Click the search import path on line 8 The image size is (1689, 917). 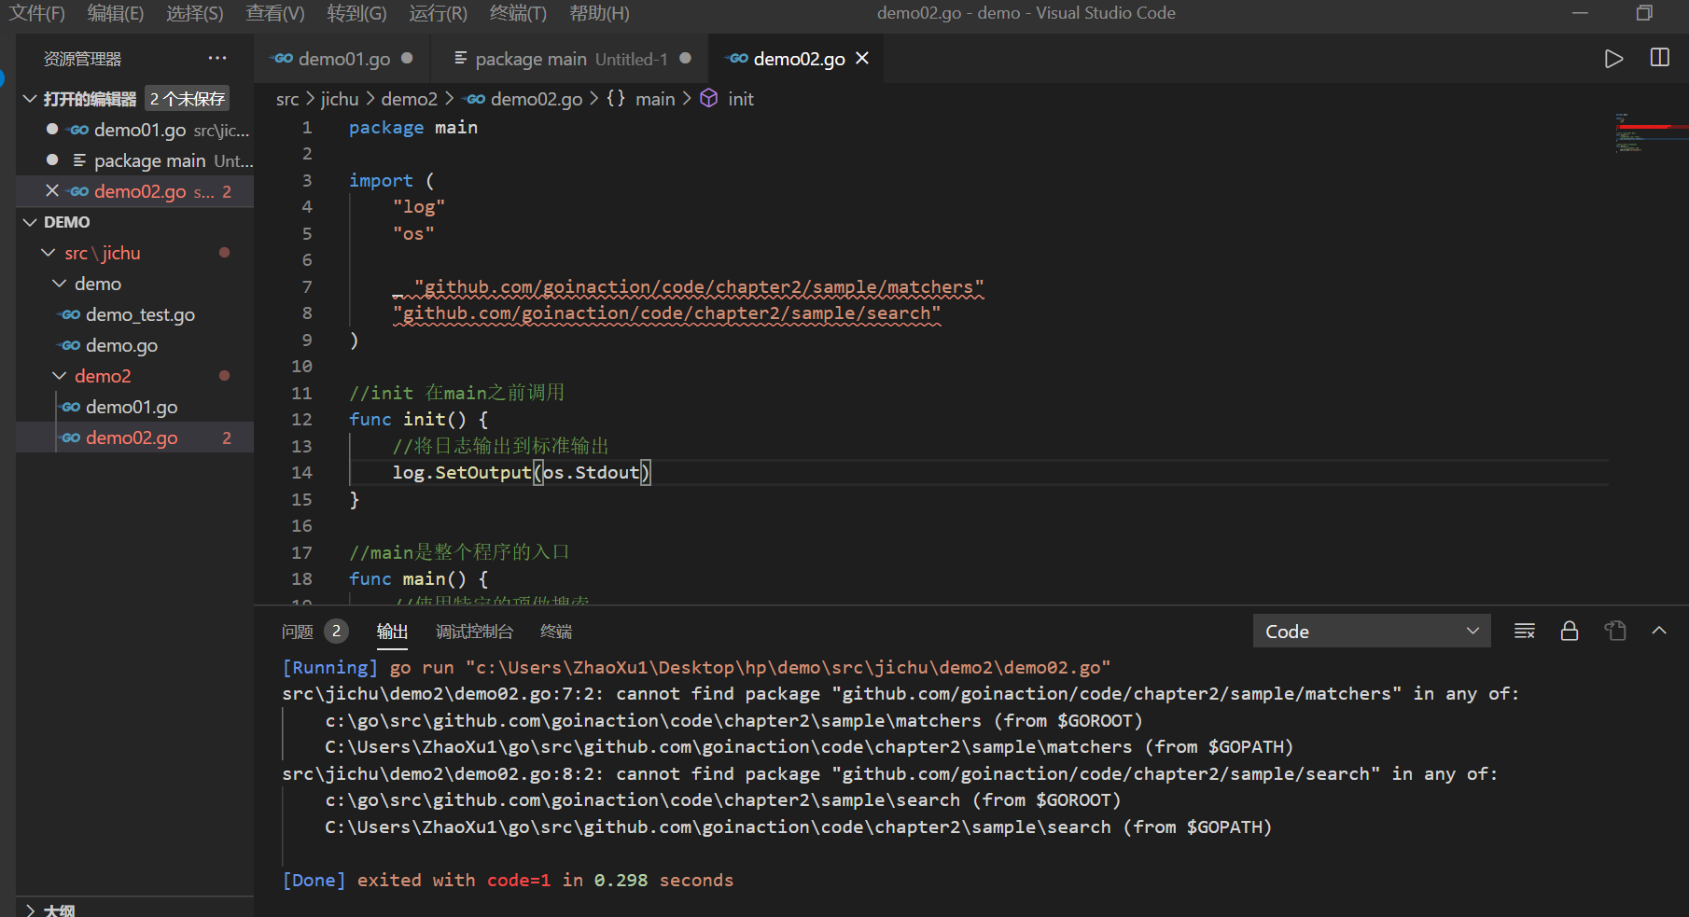coord(666,313)
